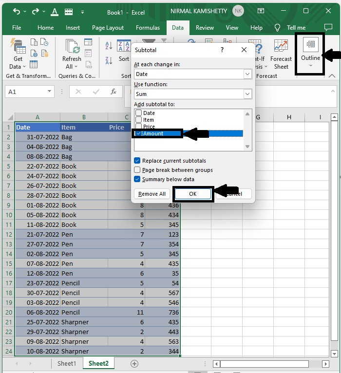Viewport: 341px width, 373px height.
Task: Click the table borders icon in title bar
Action: 69,12
